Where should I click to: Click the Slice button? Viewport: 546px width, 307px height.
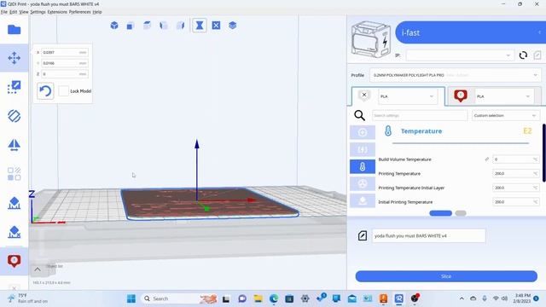(x=446, y=276)
